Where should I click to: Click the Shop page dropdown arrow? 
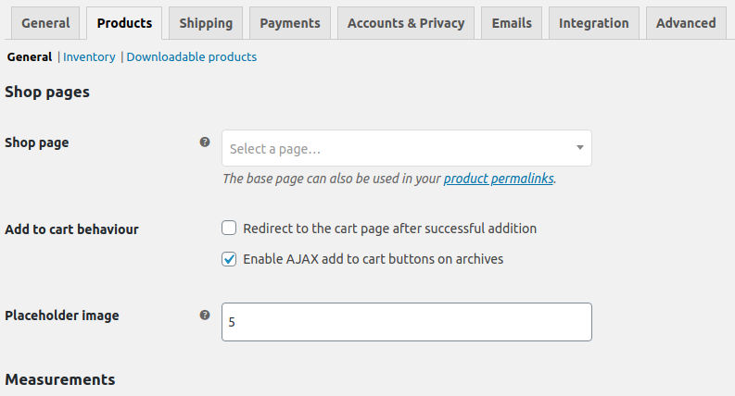(579, 148)
